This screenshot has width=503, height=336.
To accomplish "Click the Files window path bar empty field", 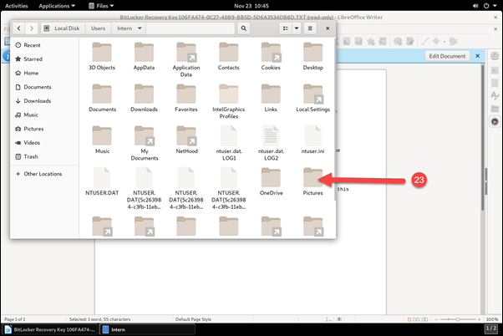I will [191, 28].
